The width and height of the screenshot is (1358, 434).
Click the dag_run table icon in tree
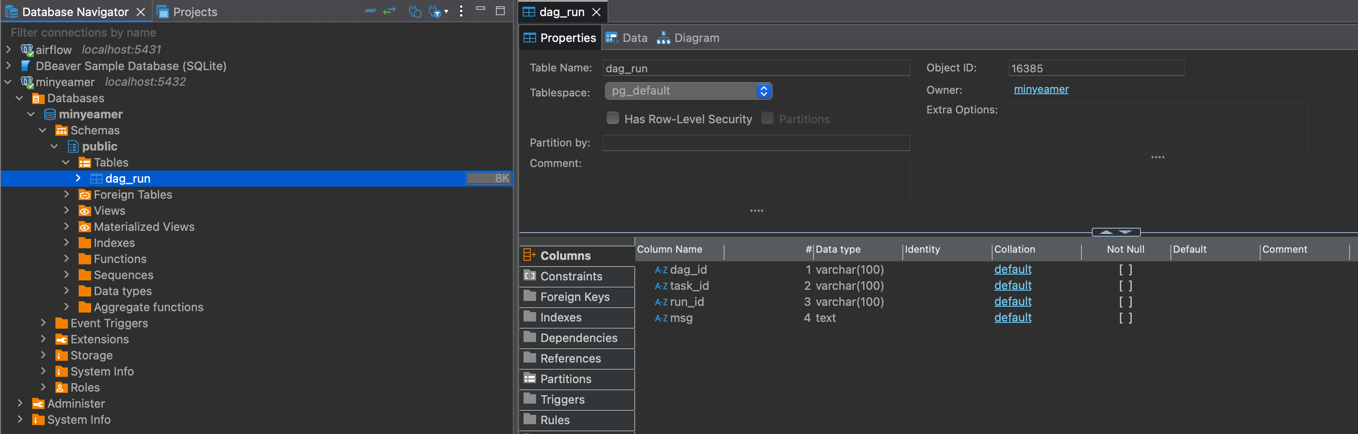[x=96, y=179]
